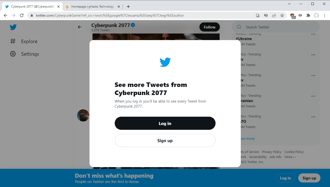This screenshot has width=330, height=187.
Task: Open the eye extension icon
Action: tap(300, 15)
